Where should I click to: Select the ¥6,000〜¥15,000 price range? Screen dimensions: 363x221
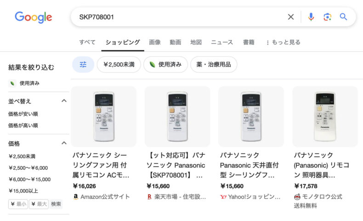click(29, 179)
